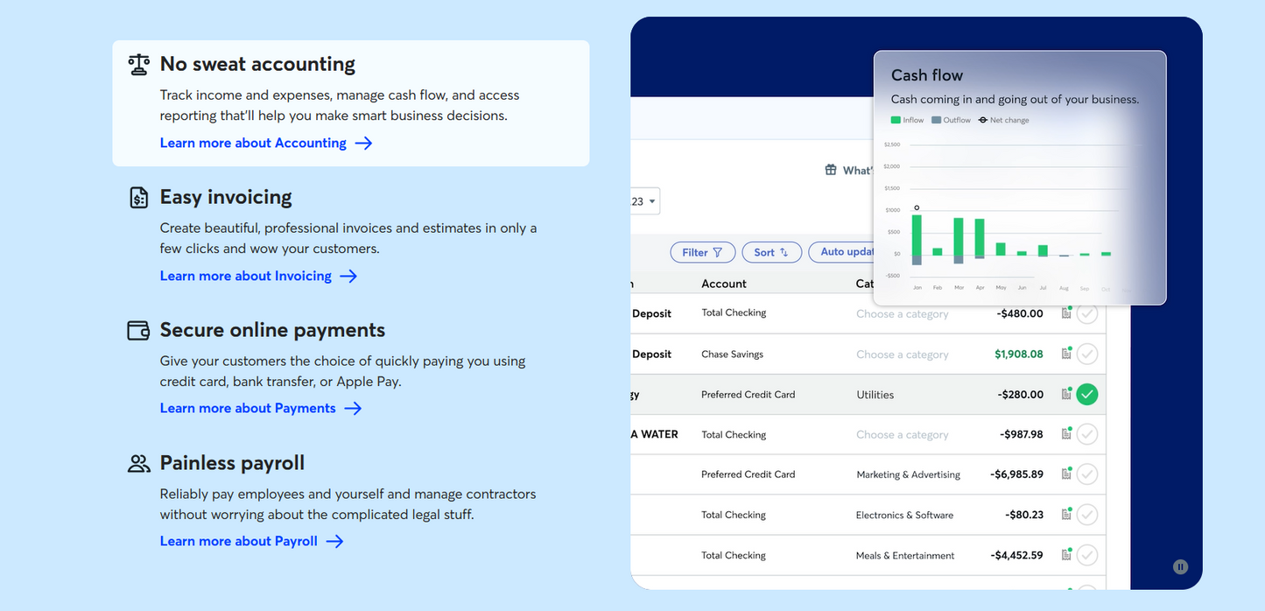This screenshot has width=1265, height=611.
Task: Click the people icon beside Painless payroll
Action: pos(139,464)
